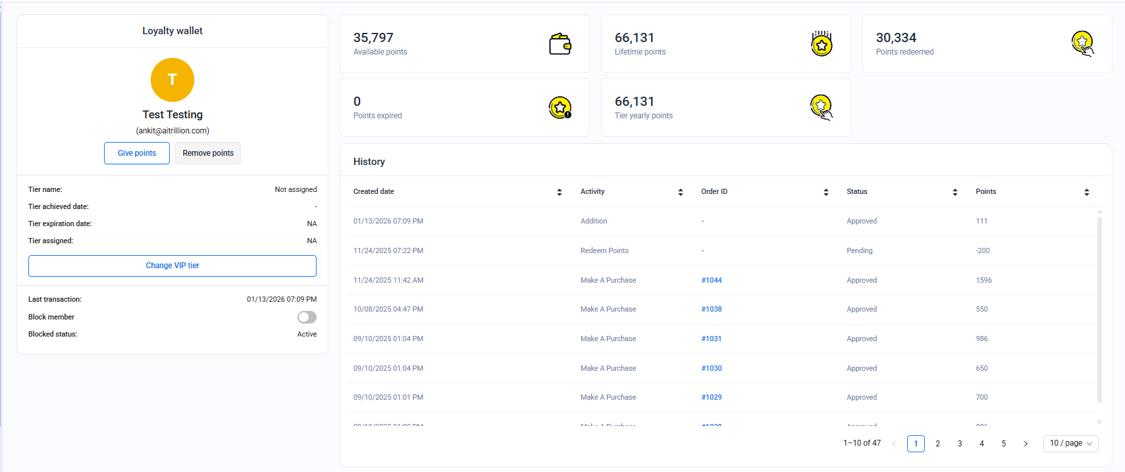Go to history page 2
1125x472 pixels.
click(x=937, y=444)
